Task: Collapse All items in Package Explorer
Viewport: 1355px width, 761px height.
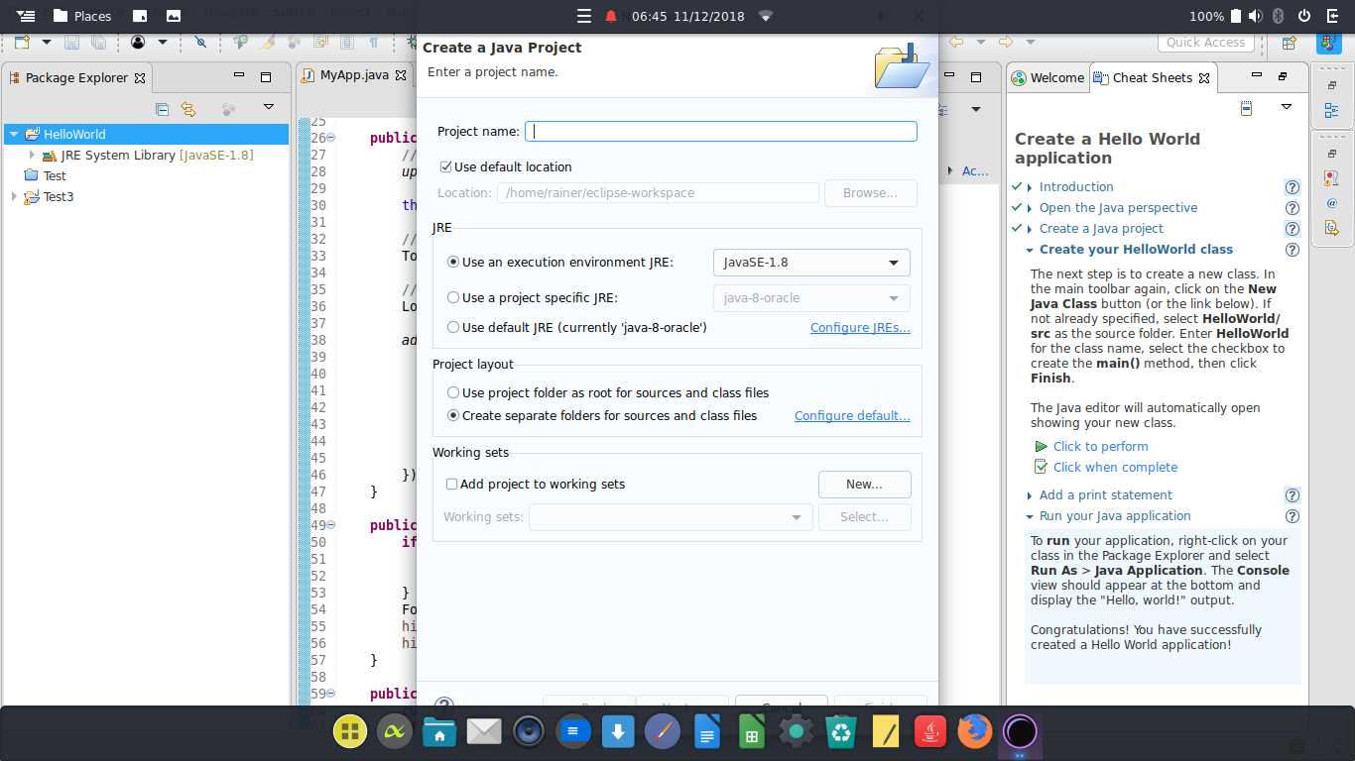Action: (x=163, y=110)
